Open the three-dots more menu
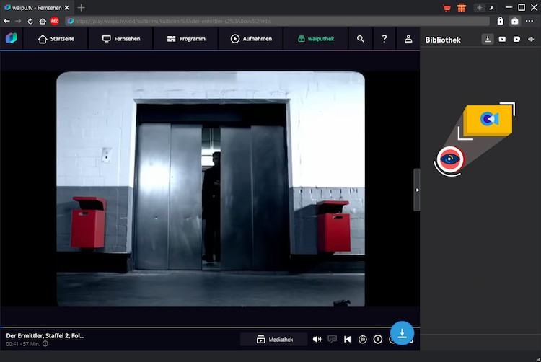The width and height of the screenshot is (541, 362). click(x=529, y=21)
